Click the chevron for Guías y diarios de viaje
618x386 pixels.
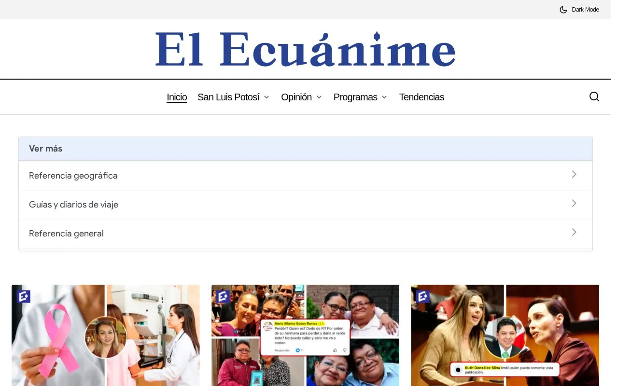(574, 203)
